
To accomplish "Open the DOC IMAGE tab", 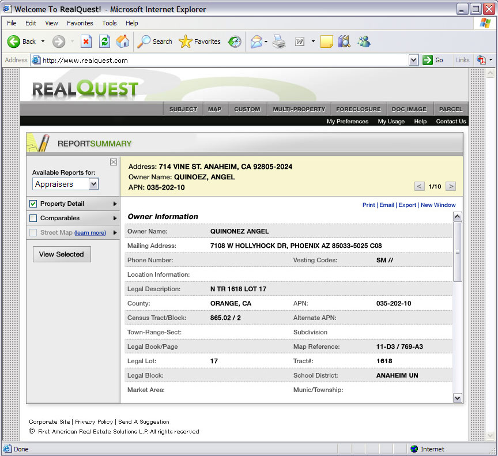I will point(409,109).
